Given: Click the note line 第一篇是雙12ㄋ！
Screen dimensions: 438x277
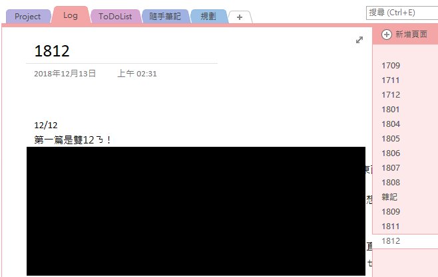Looking at the screenshot, I should click(73, 139).
